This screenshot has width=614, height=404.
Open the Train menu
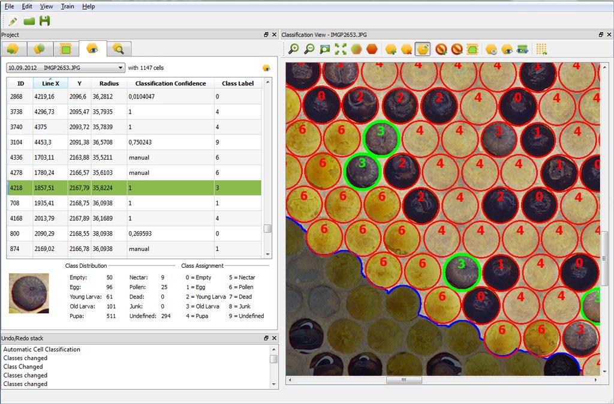pyautogui.click(x=68, y=7)
